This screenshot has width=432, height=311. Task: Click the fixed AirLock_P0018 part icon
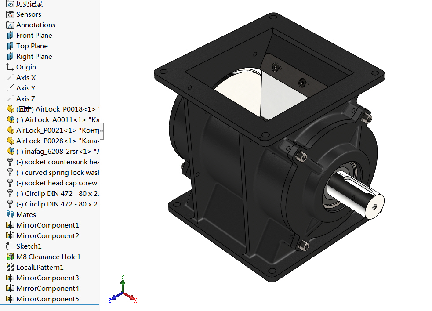pyautogui.click(x=10, y=109)
